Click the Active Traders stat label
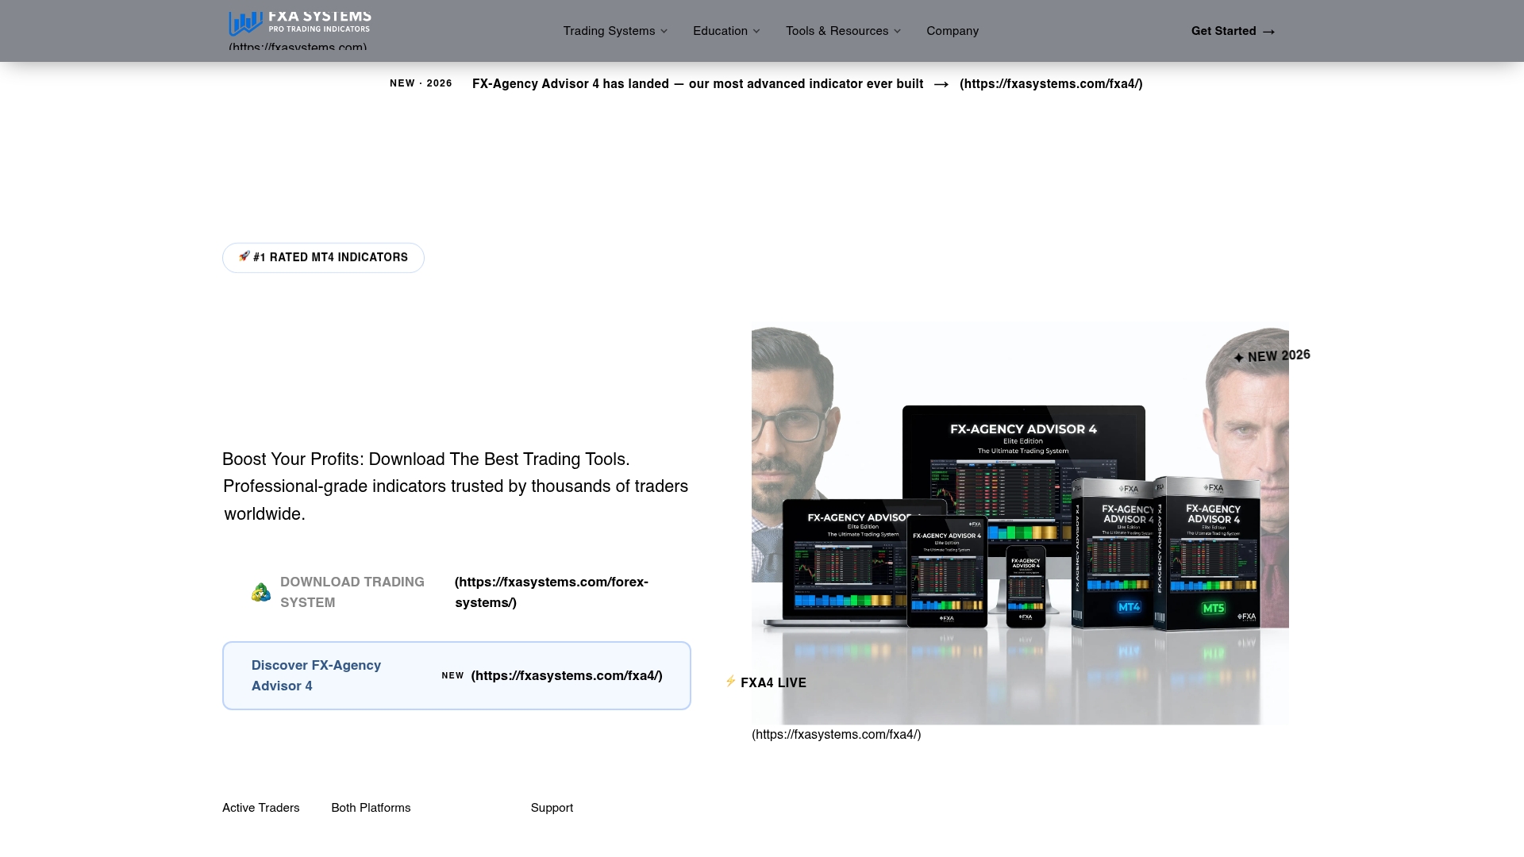The image size is (1524, 857). [260, 808]
